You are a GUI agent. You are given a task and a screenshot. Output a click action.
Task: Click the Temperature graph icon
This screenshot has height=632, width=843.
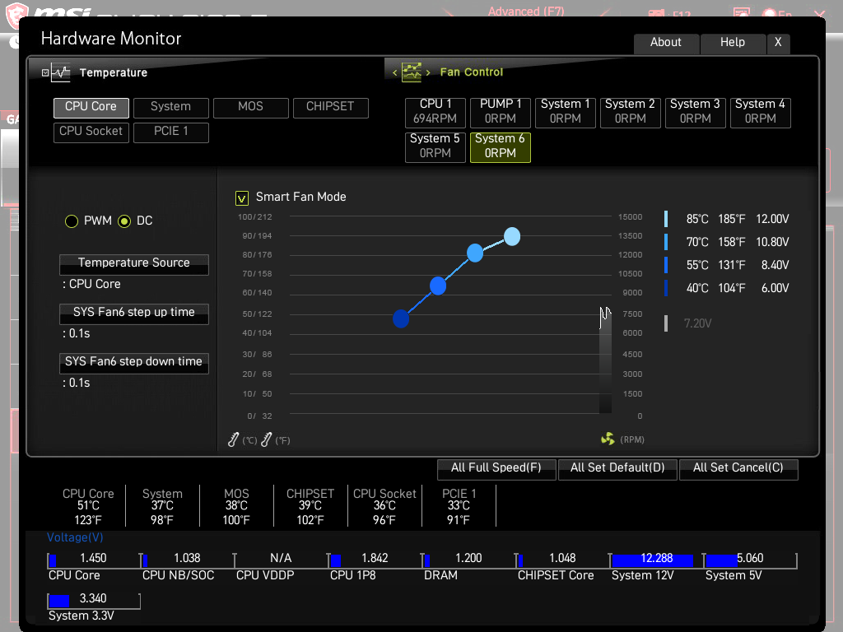point(61,72)
